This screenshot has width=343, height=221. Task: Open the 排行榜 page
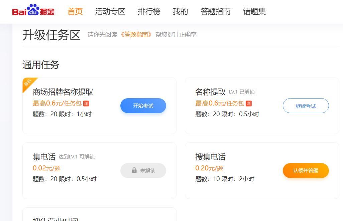(x=148, y=12)
